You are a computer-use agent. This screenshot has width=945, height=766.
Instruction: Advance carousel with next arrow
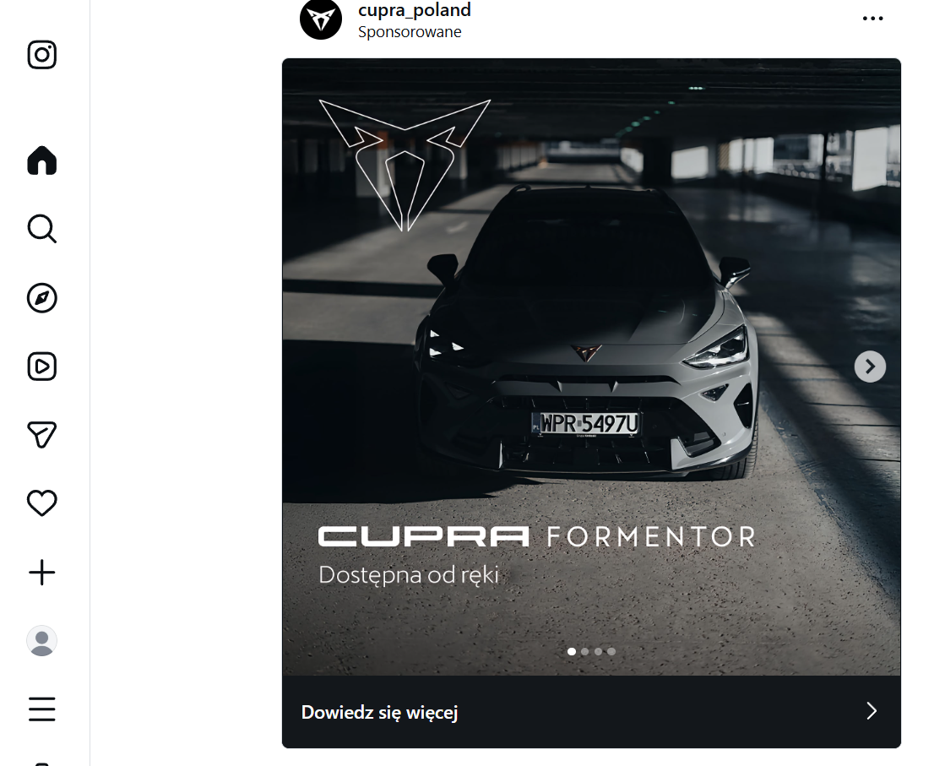[x=870, y=367]
